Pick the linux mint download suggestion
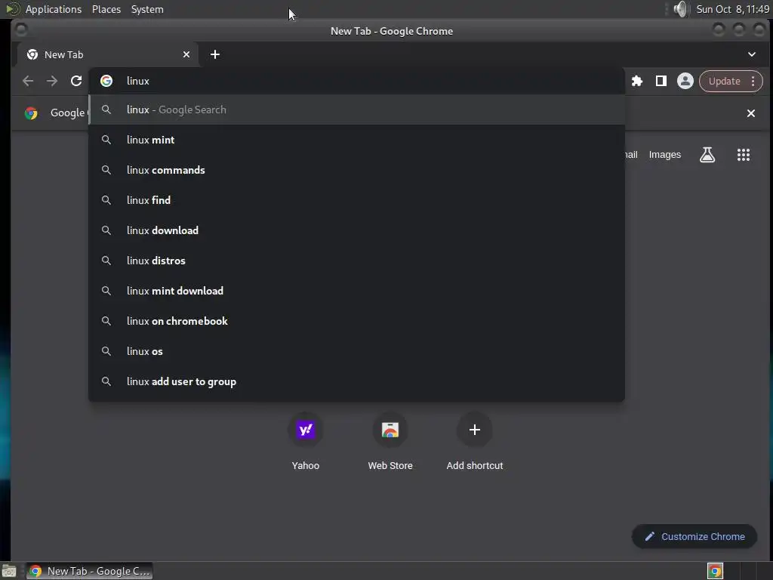This screenshot has height=580, width=773. (x=356, y=291)
